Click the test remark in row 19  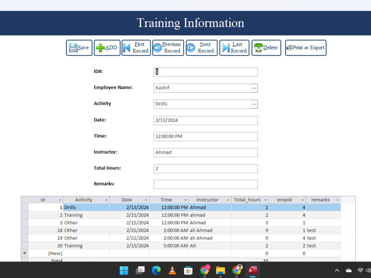point(323,238)
